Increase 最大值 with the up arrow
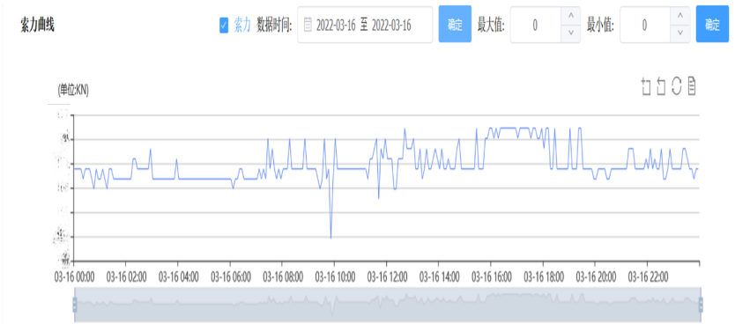735x324 pixels. [570, 16]
